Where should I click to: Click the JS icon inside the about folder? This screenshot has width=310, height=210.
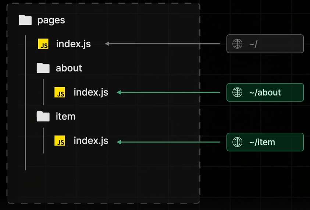pos(60,92)
